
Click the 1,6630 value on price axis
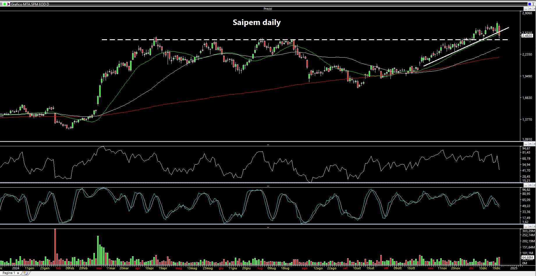coord(527,98)
